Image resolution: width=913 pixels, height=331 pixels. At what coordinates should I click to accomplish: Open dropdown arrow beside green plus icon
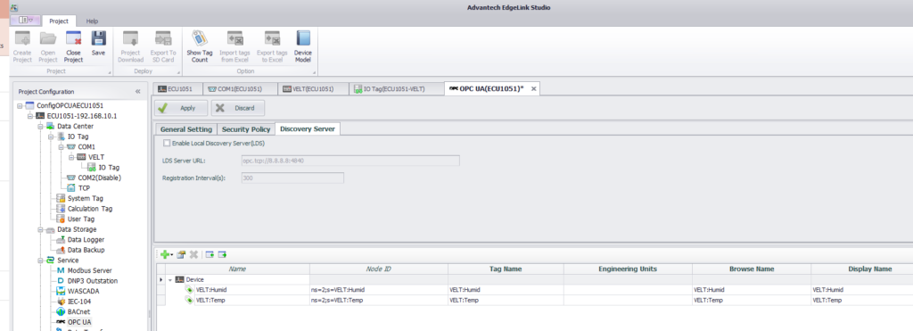172,255
